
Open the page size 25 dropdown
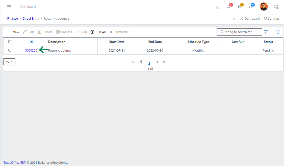tap(9, 62)
